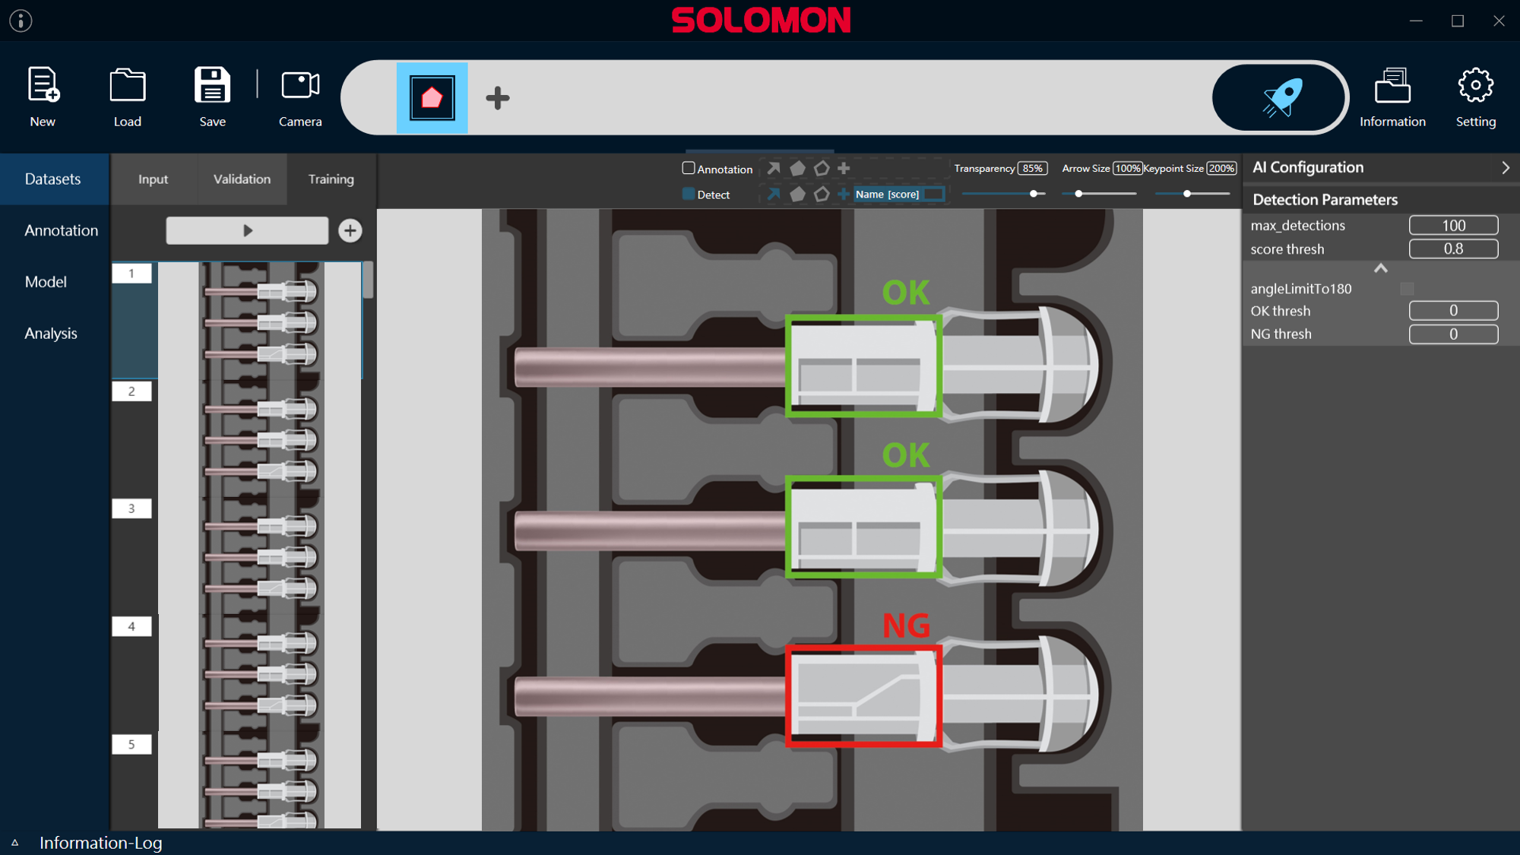This screenshot has width=1520, height=855.
Task: Switch to the Validation tab
Action: [242, 179]
